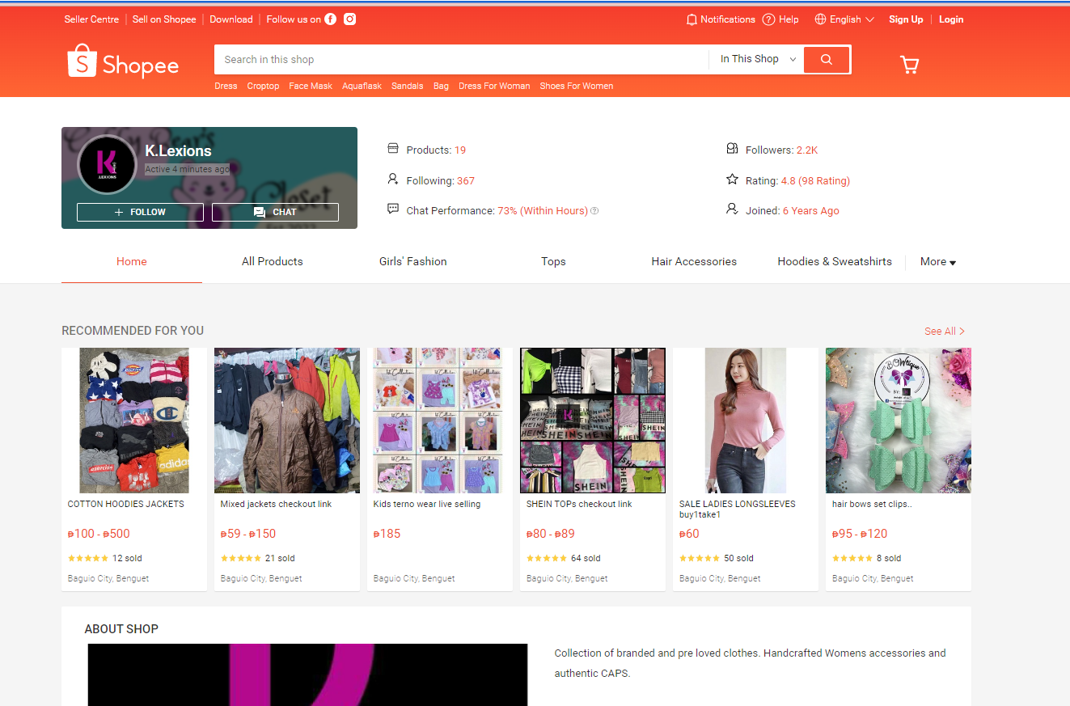Start a chat with the seller
This screenshot has width=1070, height=706.
[x=275, y=212]
